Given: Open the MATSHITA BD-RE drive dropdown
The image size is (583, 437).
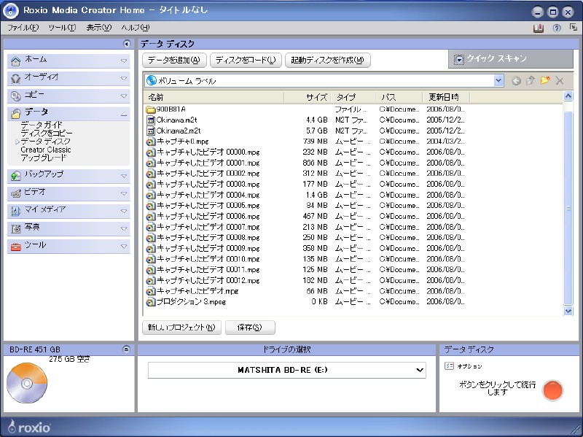Looking at the screenshot, I should (x=419, y=371).
